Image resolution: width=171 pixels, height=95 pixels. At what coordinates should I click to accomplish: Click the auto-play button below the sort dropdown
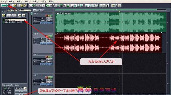[21, 91]
